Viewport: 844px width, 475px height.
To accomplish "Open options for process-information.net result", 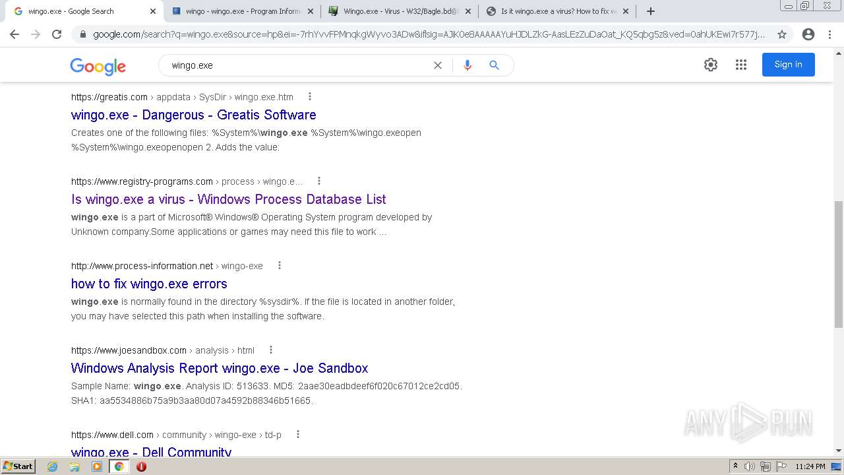I will tap(280, 266).
